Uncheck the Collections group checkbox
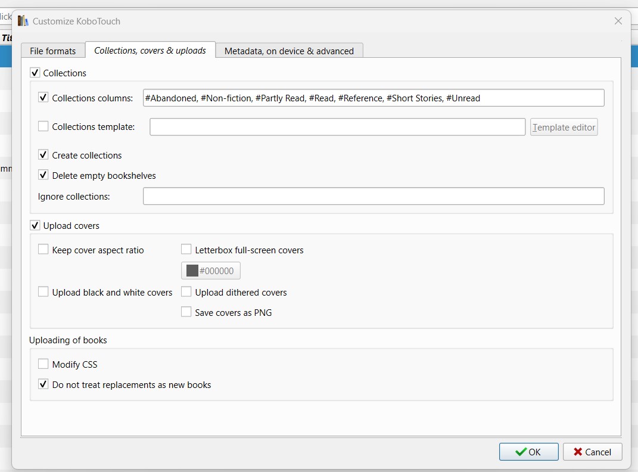This screenshot has width=638, height=472. 35,73
